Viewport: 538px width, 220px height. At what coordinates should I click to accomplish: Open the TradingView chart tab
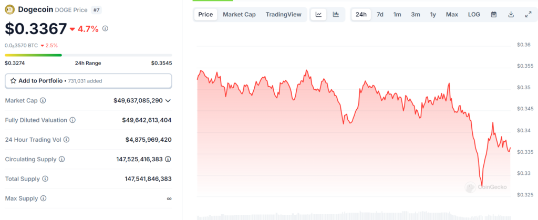click(283, 14)
